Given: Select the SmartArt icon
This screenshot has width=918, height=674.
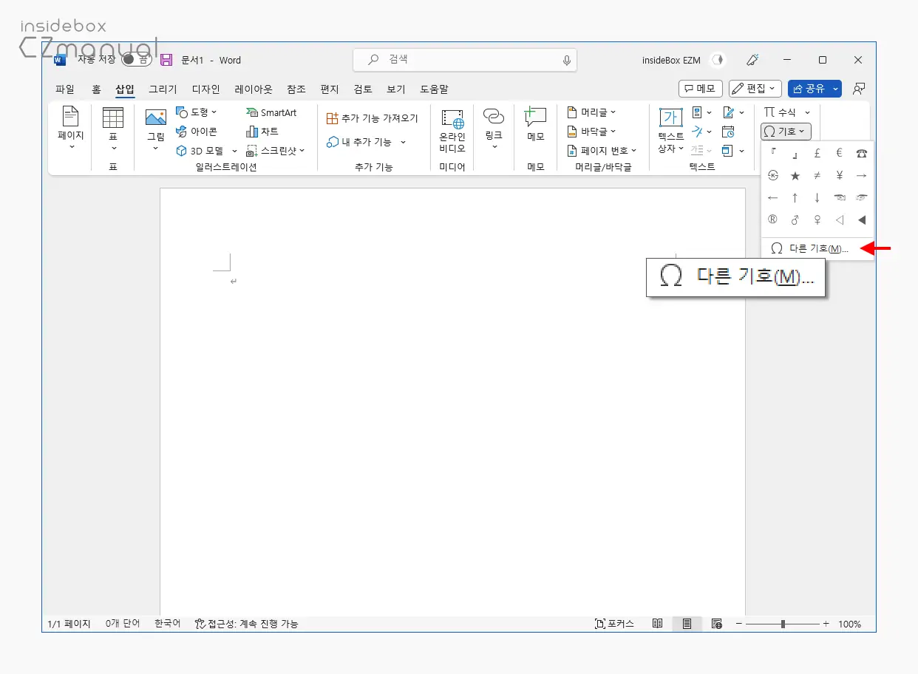Looking at the screenshot, I should [273, 112].
